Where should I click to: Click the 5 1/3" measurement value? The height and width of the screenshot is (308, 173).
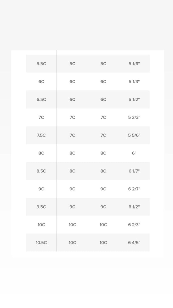[134, 81]
